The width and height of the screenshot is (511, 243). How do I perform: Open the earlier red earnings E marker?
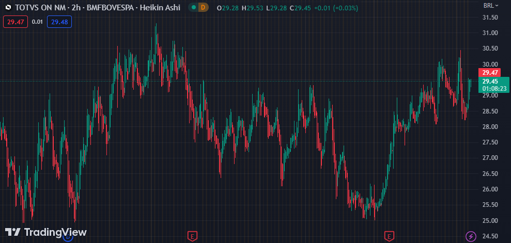tap(192, 235)
